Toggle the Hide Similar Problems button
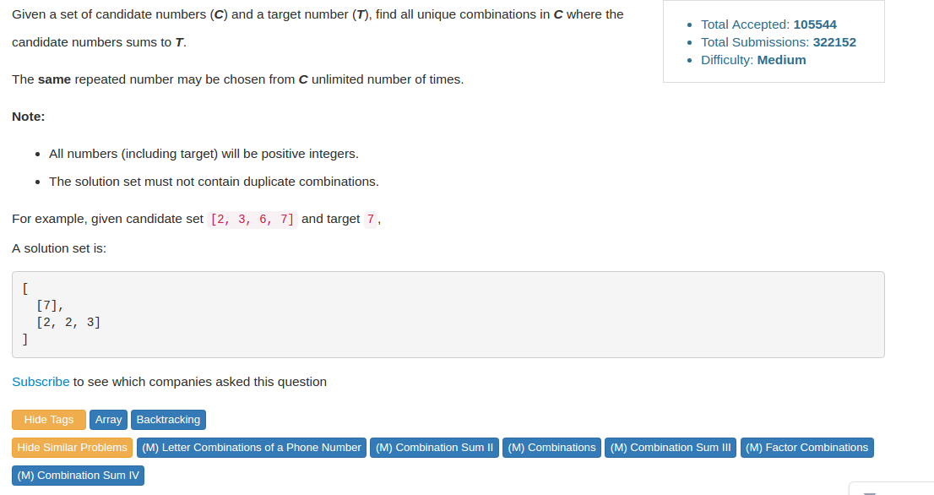 click(x=72, y=448)
